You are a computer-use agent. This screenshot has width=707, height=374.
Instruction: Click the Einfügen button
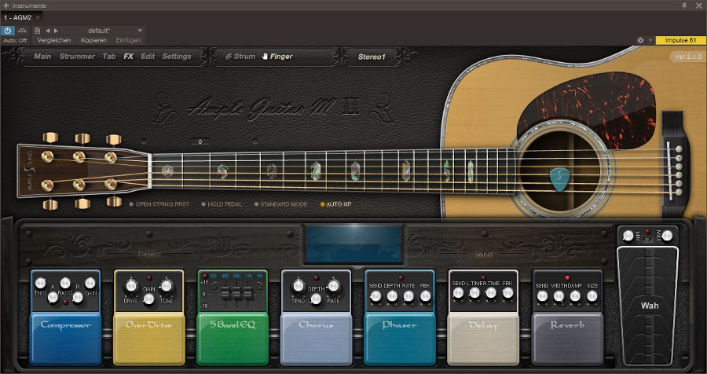128,40
